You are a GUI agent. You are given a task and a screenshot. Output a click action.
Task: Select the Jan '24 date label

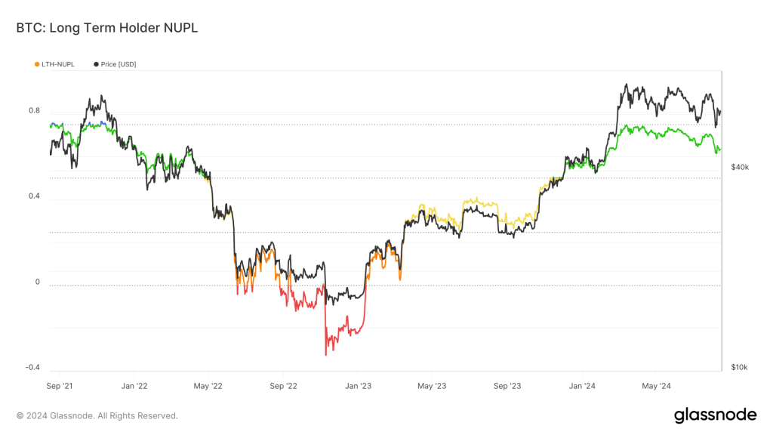coord(581,386)
